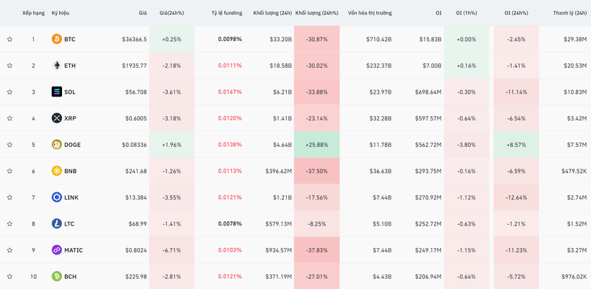Click the Chainlink LINK icon

(57, 197)
